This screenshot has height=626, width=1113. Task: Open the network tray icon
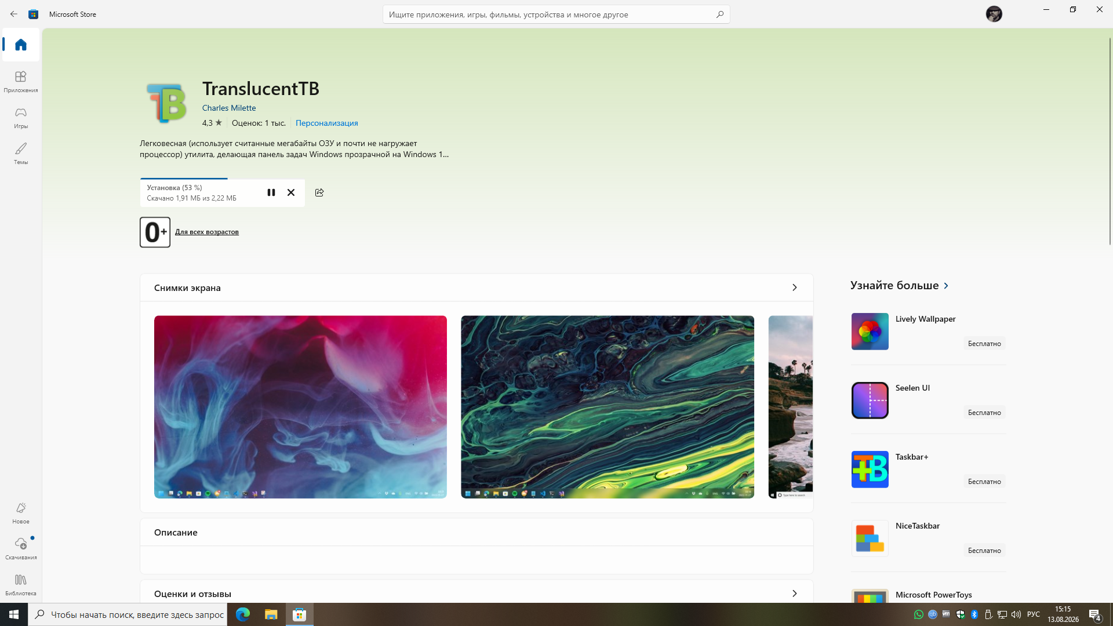click(x=1002, y=614)
